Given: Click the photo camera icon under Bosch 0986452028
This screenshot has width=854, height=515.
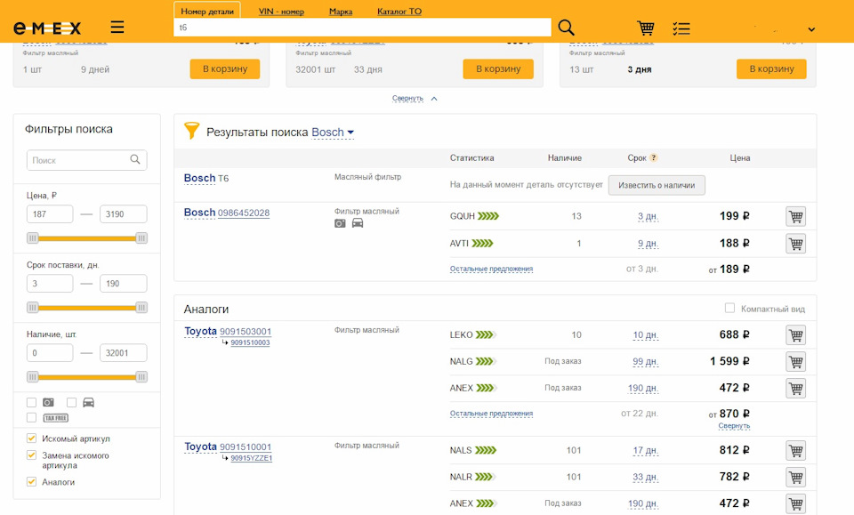Looking at the screenshot, I should pos(340,223).
